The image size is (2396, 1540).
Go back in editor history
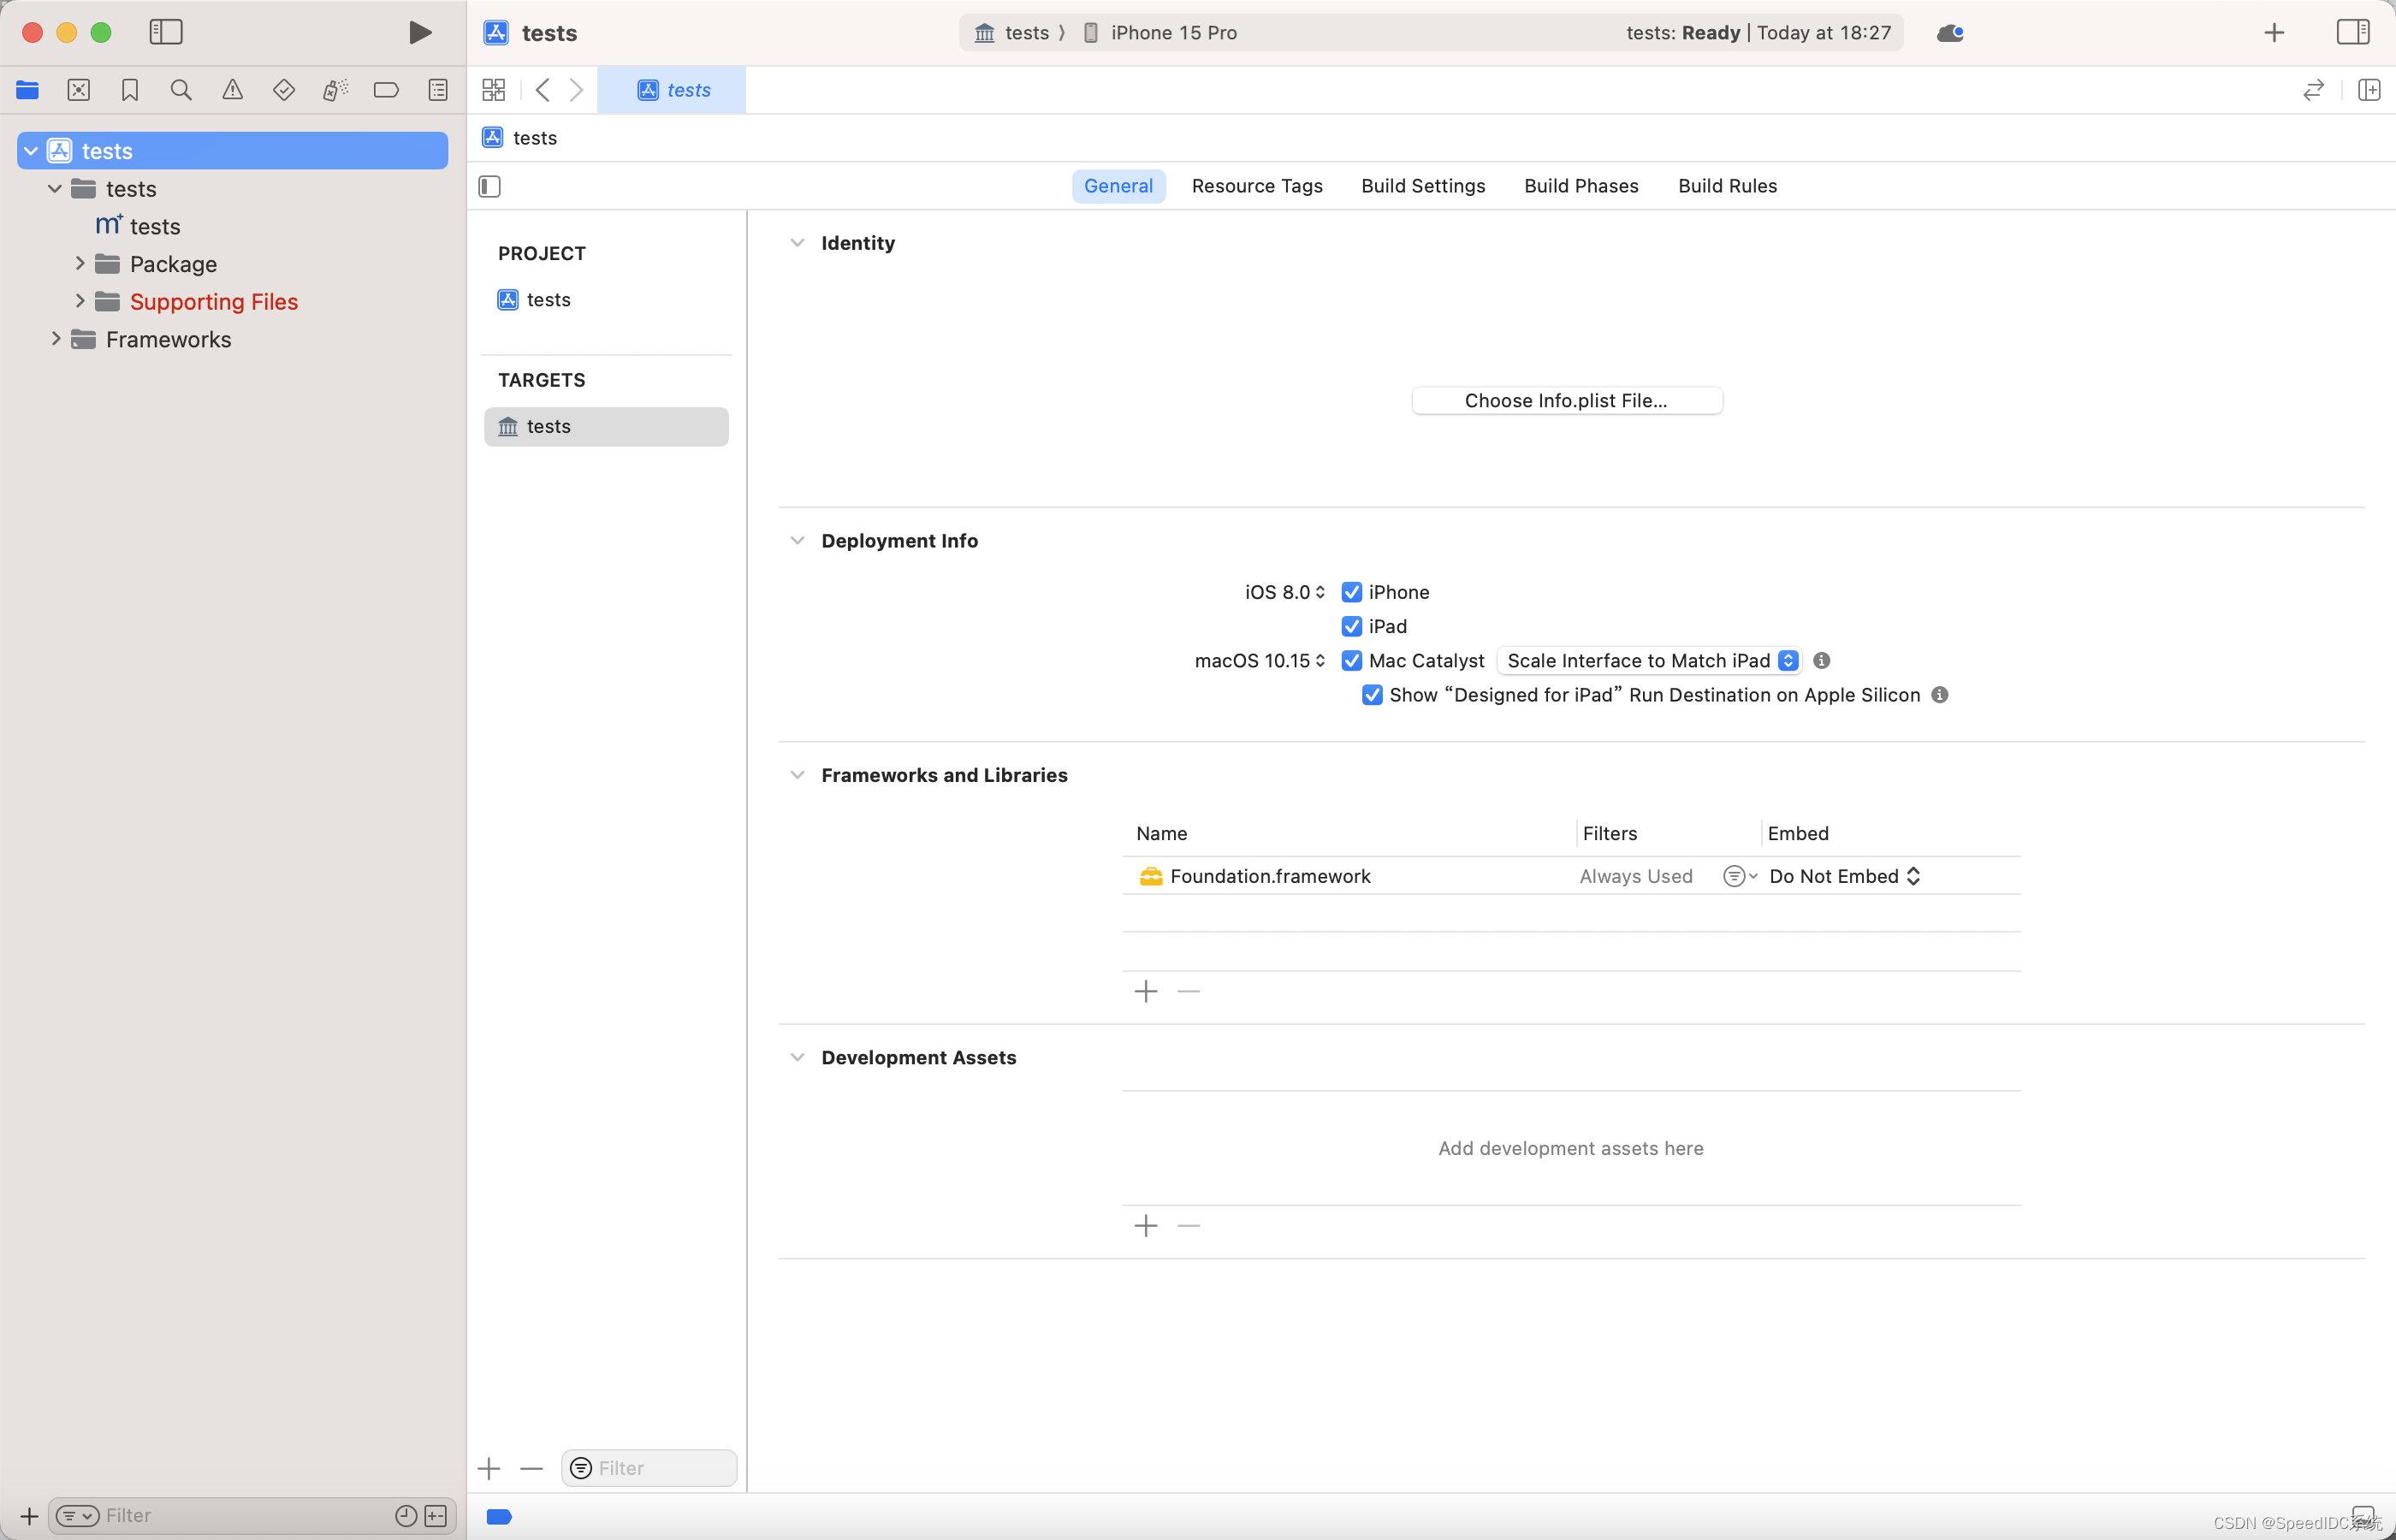point(542,90)
